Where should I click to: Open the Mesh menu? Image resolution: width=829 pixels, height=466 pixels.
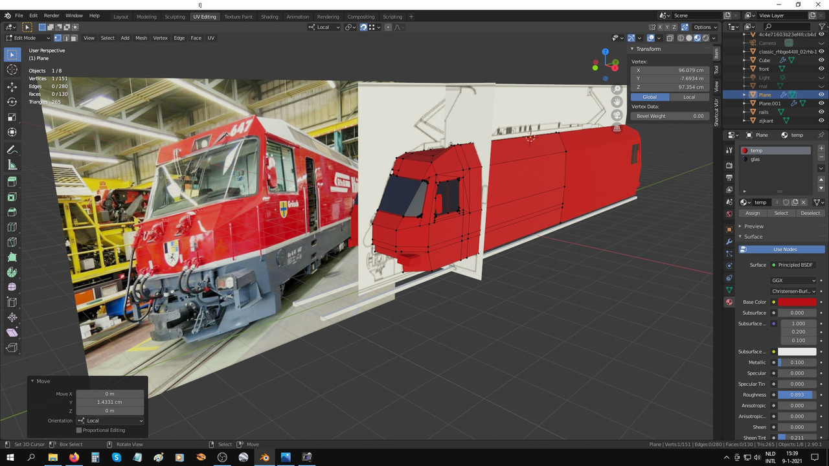tap(141, 38)
